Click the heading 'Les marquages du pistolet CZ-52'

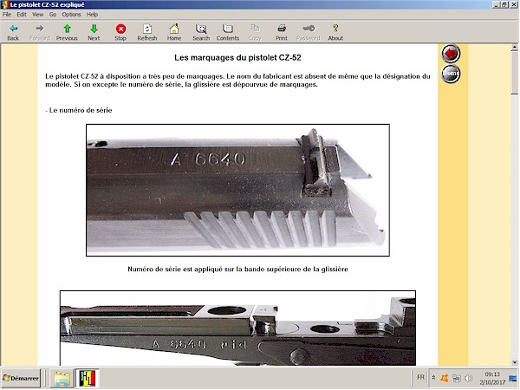tap(237, 58)
